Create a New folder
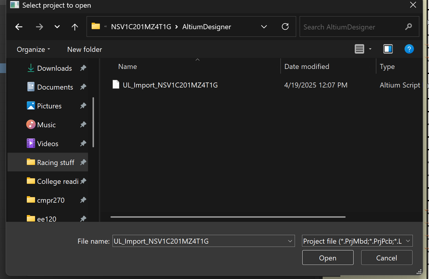Image resolution: width=429 pixels, height=279 pixels. pos(85,49)
